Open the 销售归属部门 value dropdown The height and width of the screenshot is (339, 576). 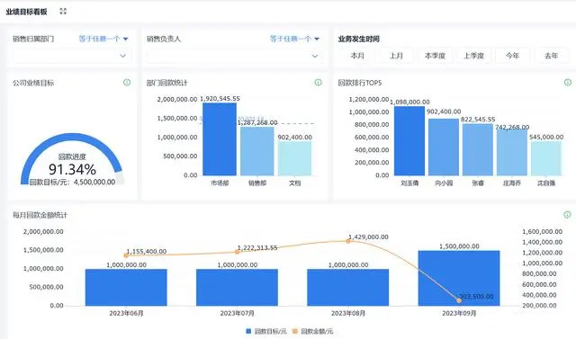(x=71, y=56)
